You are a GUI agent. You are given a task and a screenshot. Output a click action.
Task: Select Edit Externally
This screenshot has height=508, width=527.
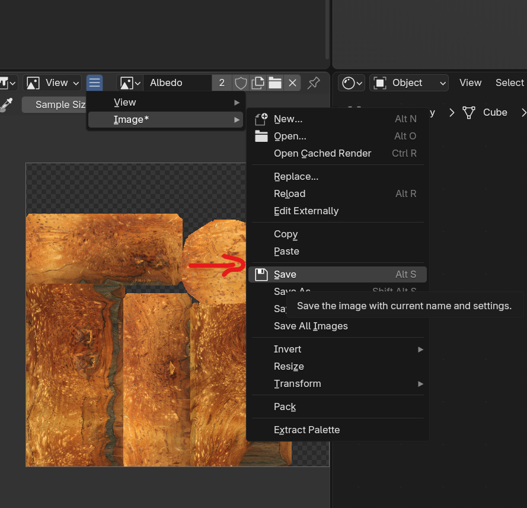[x=337, y=211]
